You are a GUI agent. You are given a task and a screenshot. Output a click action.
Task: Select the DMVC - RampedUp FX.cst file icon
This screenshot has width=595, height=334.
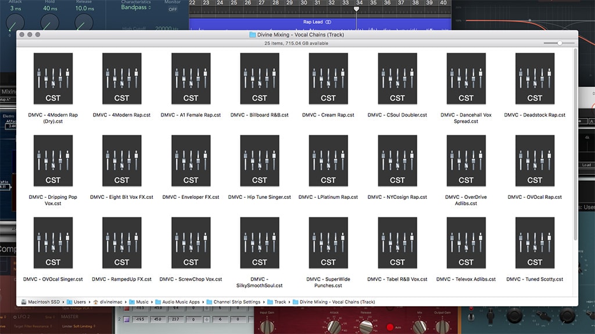click(122, 243)
